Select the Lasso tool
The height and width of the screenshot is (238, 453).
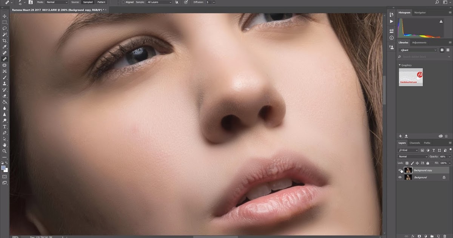5,28
